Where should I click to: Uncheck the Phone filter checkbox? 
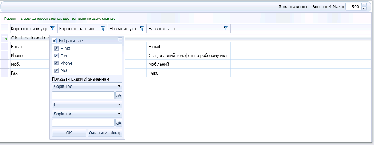56,63
